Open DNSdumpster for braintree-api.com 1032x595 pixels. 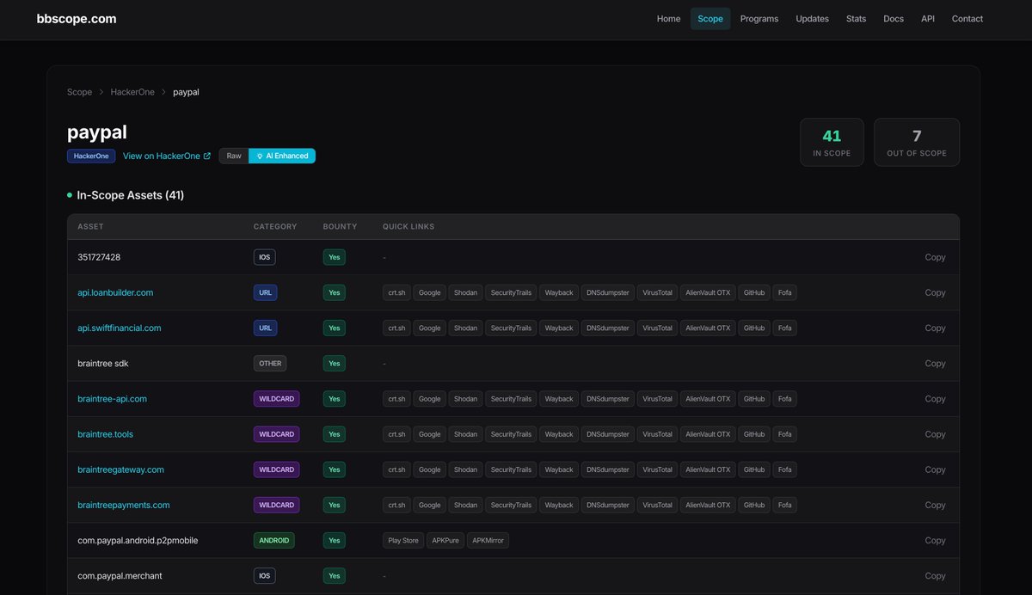608,399
